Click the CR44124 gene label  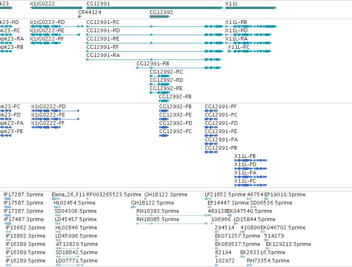90,12
